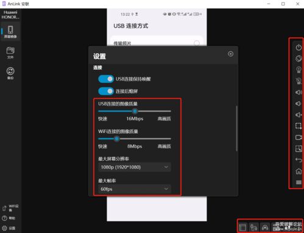Close the 设置 settings dialog
304x233 pixels.
pyautogui.click(x=230, y=54)
